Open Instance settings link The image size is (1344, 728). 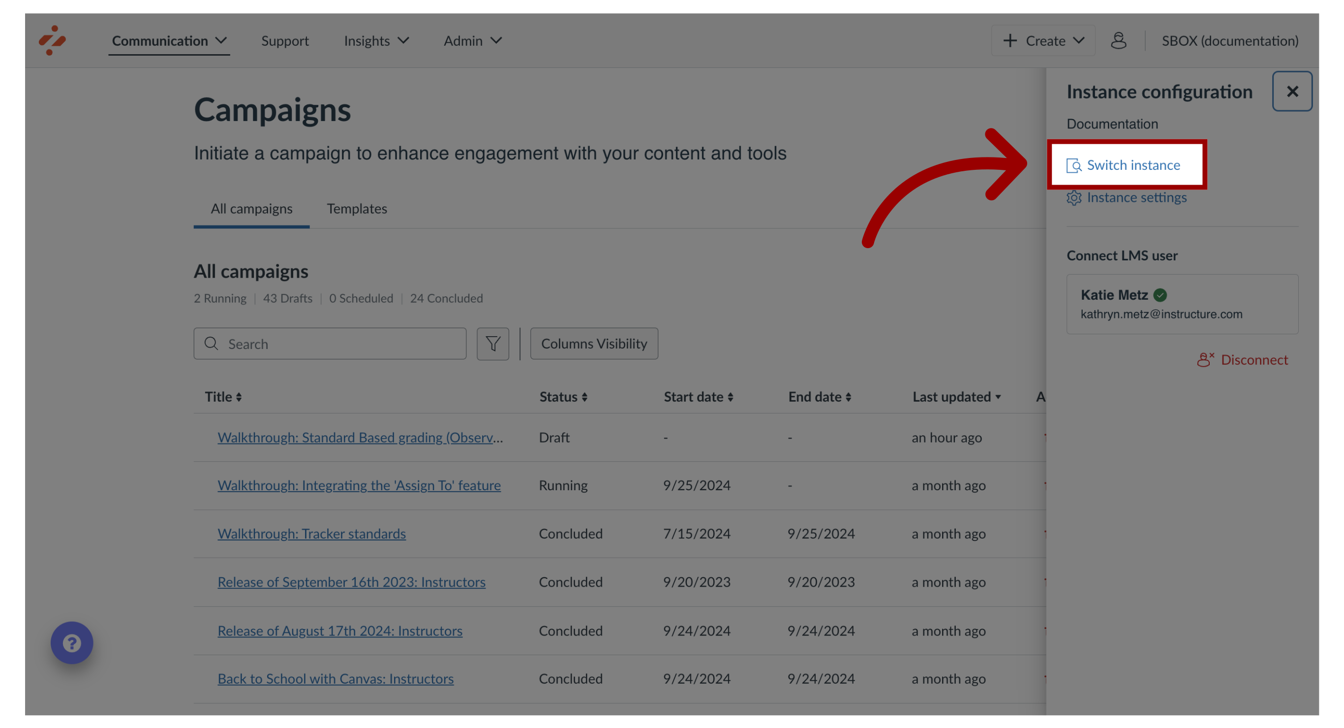pyautogui.click(x=1127, y=198)
